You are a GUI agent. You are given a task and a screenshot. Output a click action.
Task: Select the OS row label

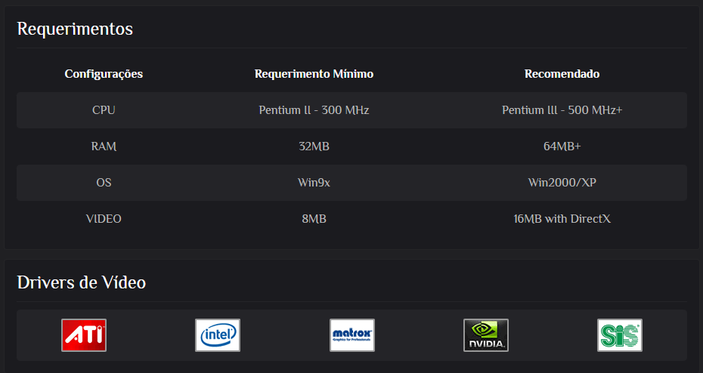(104, 183)
